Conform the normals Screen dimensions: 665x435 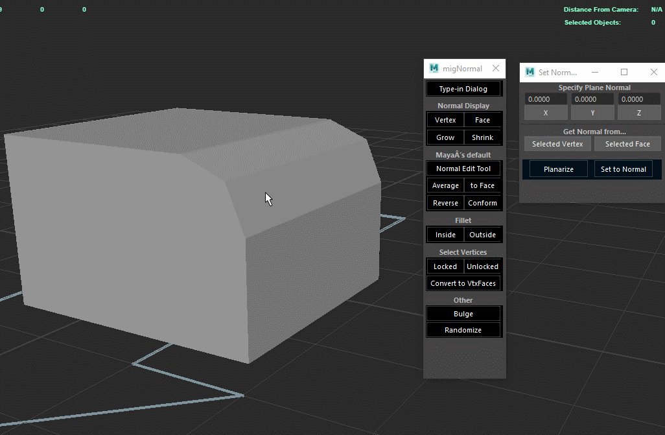[x=482, y=202]
